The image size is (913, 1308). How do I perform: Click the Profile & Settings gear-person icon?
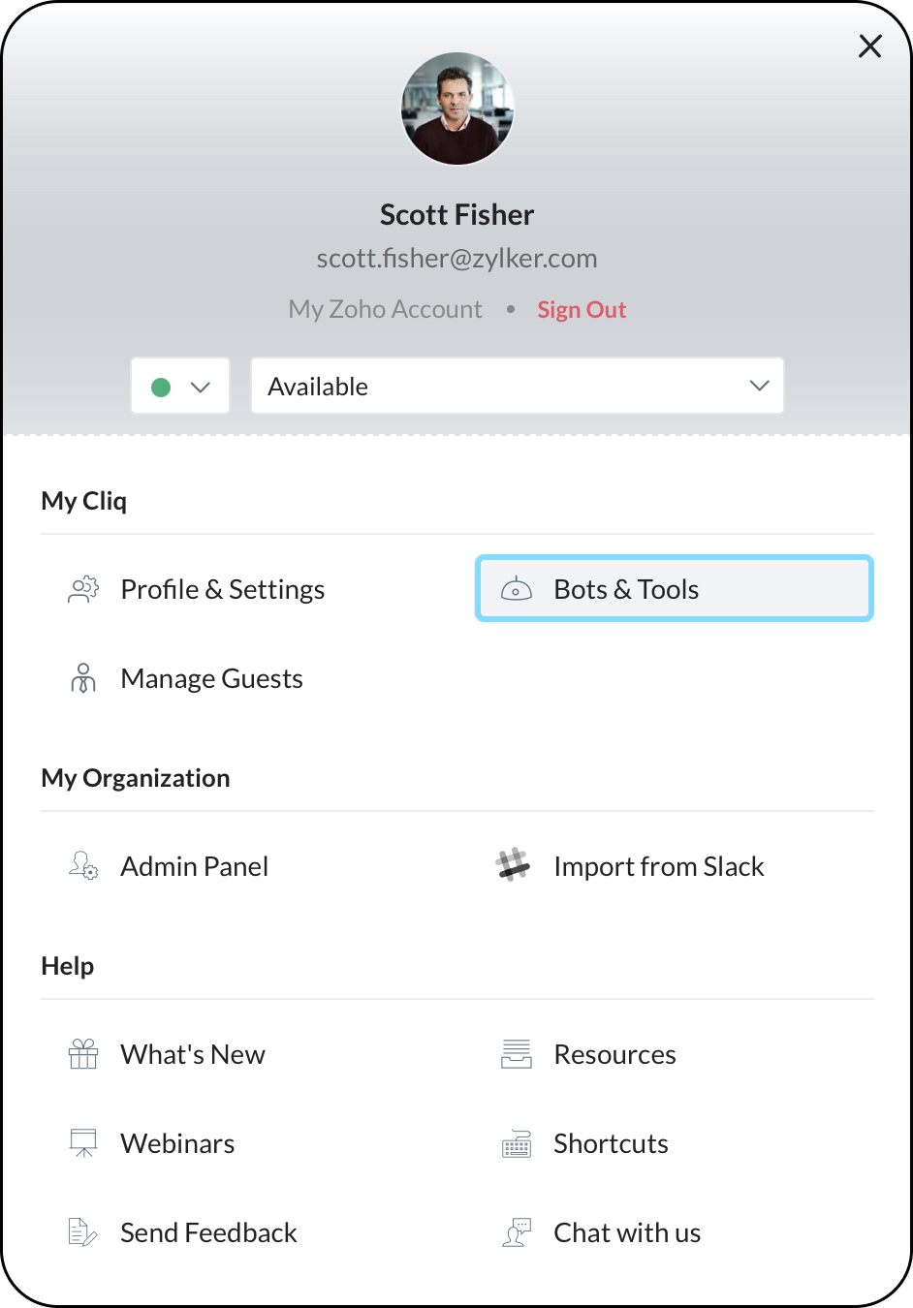coord(83,589)
